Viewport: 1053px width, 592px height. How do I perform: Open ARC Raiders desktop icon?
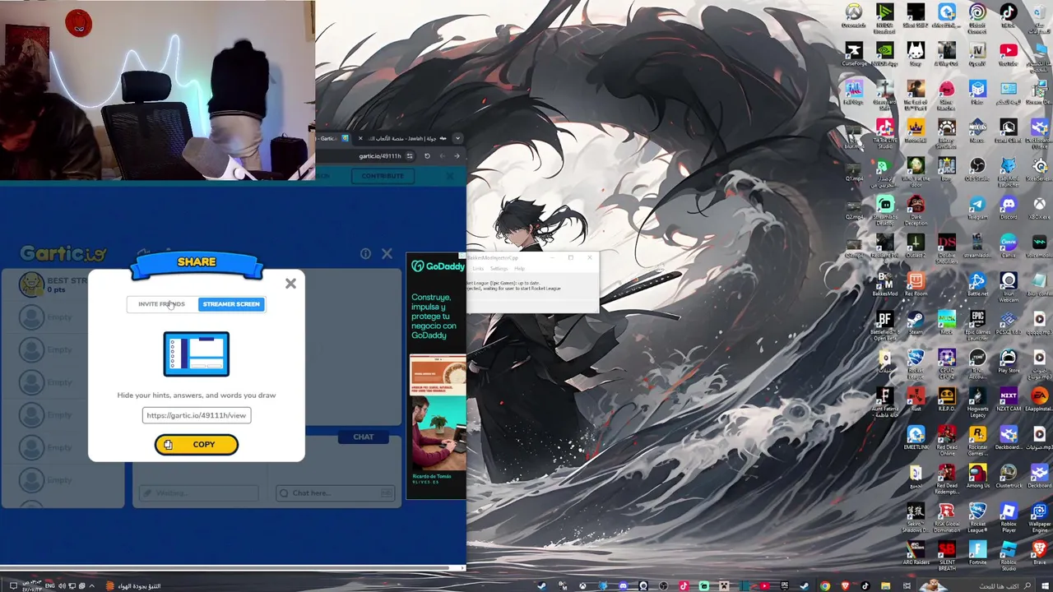coord(916,553)
